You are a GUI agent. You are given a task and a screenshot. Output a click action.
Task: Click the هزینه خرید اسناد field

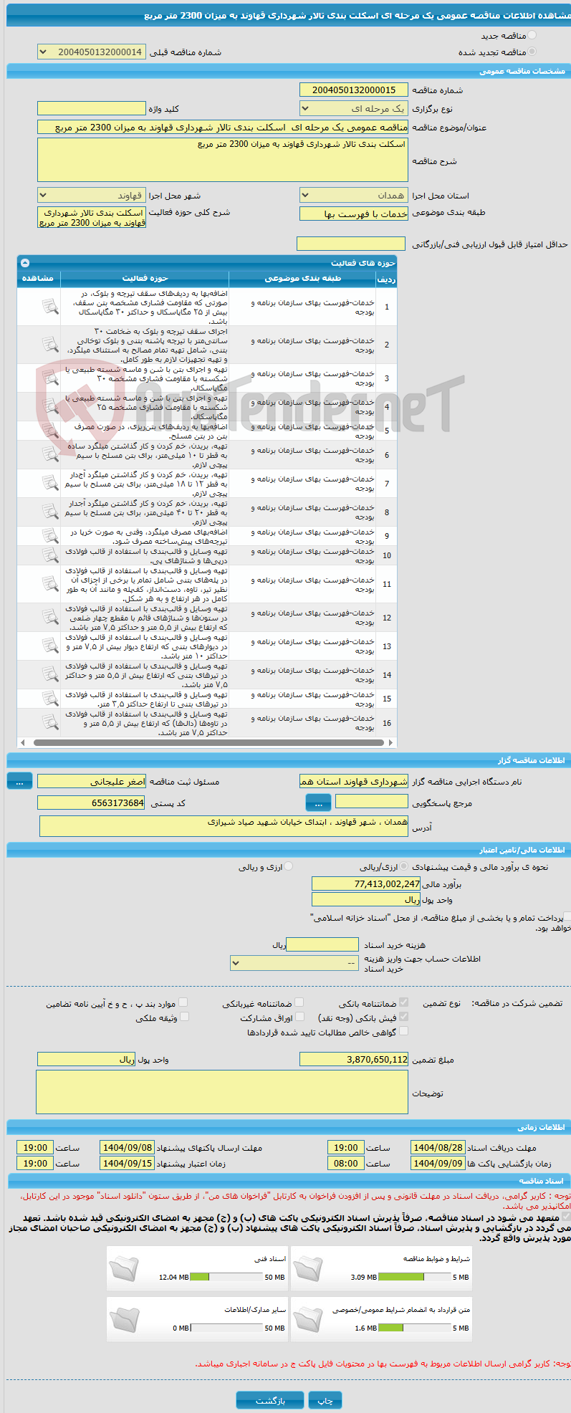coord(322,944)
